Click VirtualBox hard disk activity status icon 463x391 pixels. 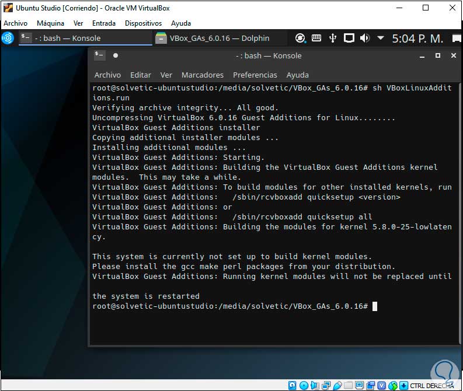[293, 385]
